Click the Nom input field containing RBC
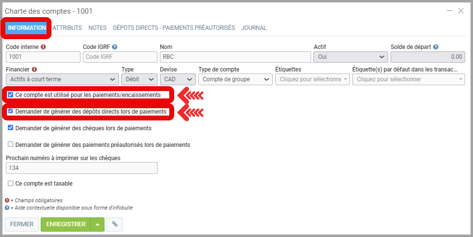The height and width of the screenshot is (237, 473). coord(235,57)
